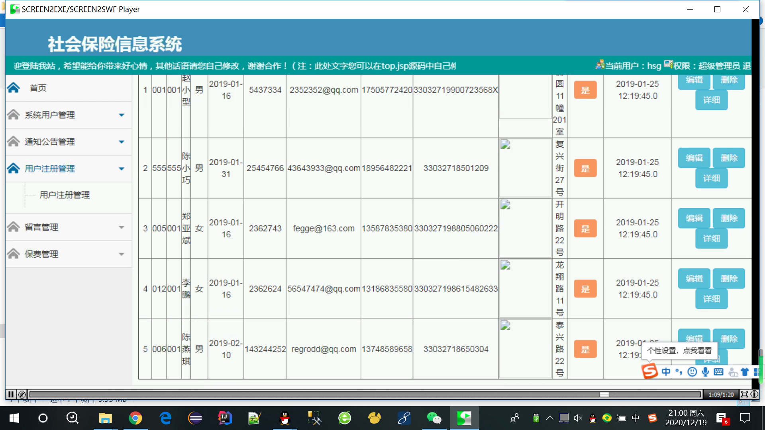
Task: Click the Sogou microphone voice input icon
Action: click(x=706, y=372)
